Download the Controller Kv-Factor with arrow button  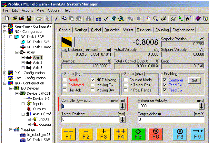tap(123, 106)
